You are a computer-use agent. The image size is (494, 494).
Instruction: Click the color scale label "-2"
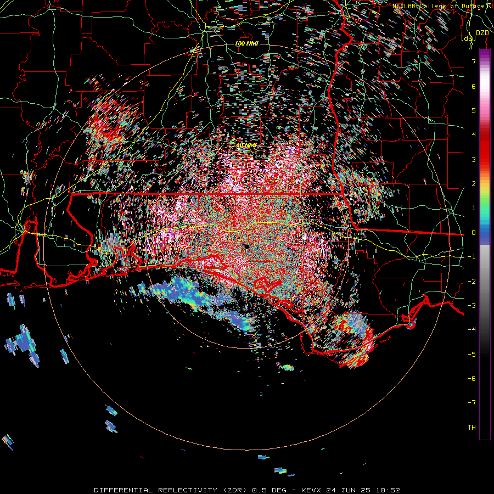pyautogui.click(x=471, y=282)
